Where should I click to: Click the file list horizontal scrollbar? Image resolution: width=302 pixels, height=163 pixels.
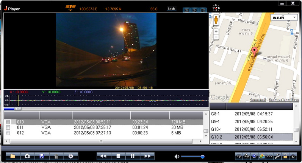coord(101,141)
